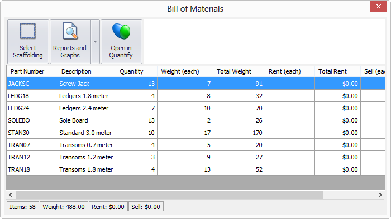
Task: Click the Select Scaffolding icon
Action: [x=28, y=31]
